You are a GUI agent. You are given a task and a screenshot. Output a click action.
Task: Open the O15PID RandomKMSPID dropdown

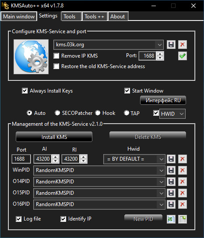[x=162, y=193]
